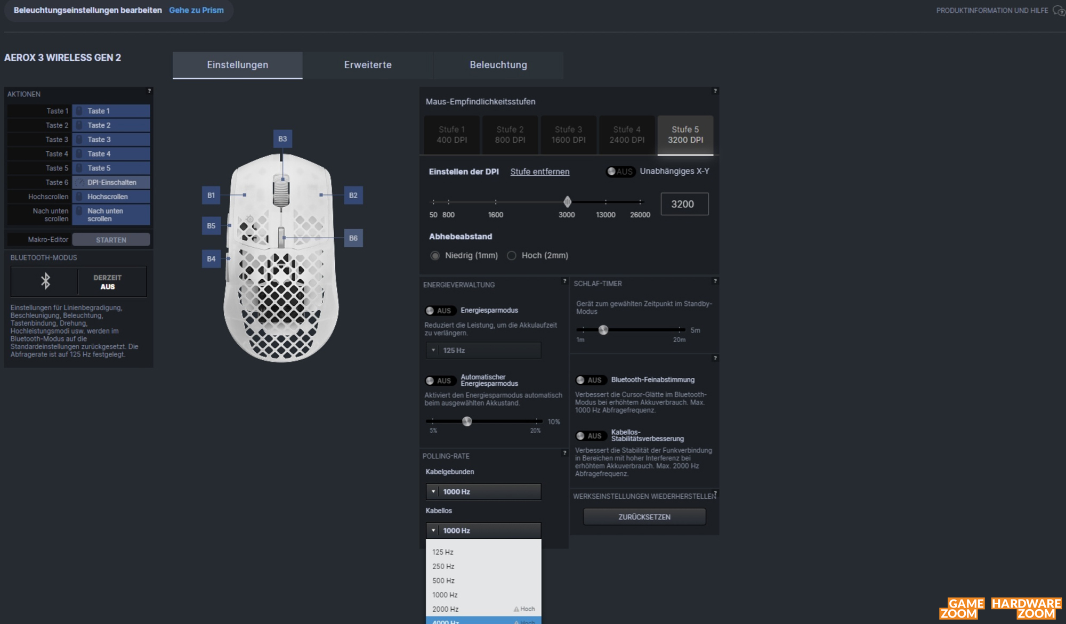Open the Taste 2 action dropdown
The image size is (1066, 624).
coord(111,125)
